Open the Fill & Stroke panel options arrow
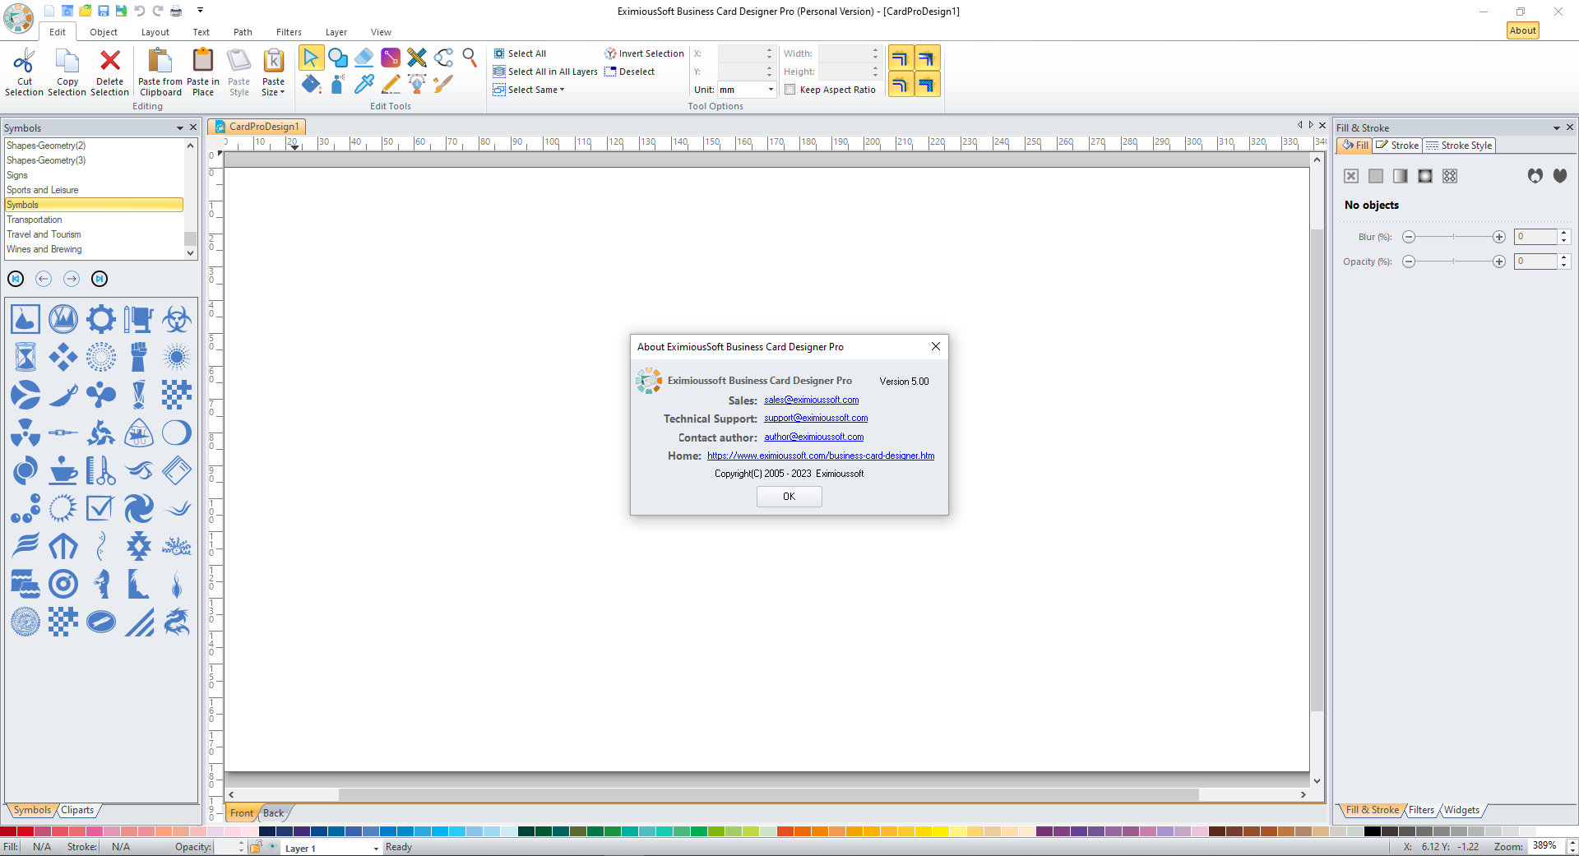This screenshot has width=1579, height=856. (1556, 128)
